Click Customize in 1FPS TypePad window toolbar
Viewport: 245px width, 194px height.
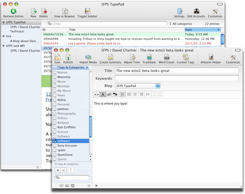coord(215,13)
